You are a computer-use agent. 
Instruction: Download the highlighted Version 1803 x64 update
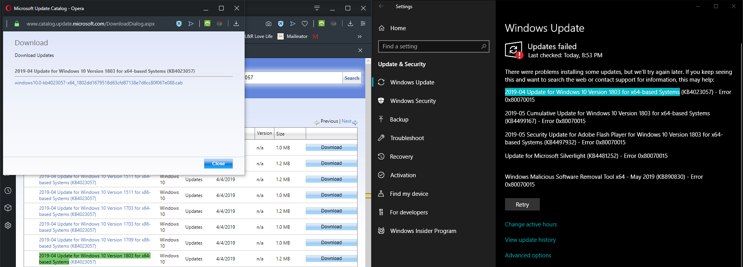tap(331, 258)
